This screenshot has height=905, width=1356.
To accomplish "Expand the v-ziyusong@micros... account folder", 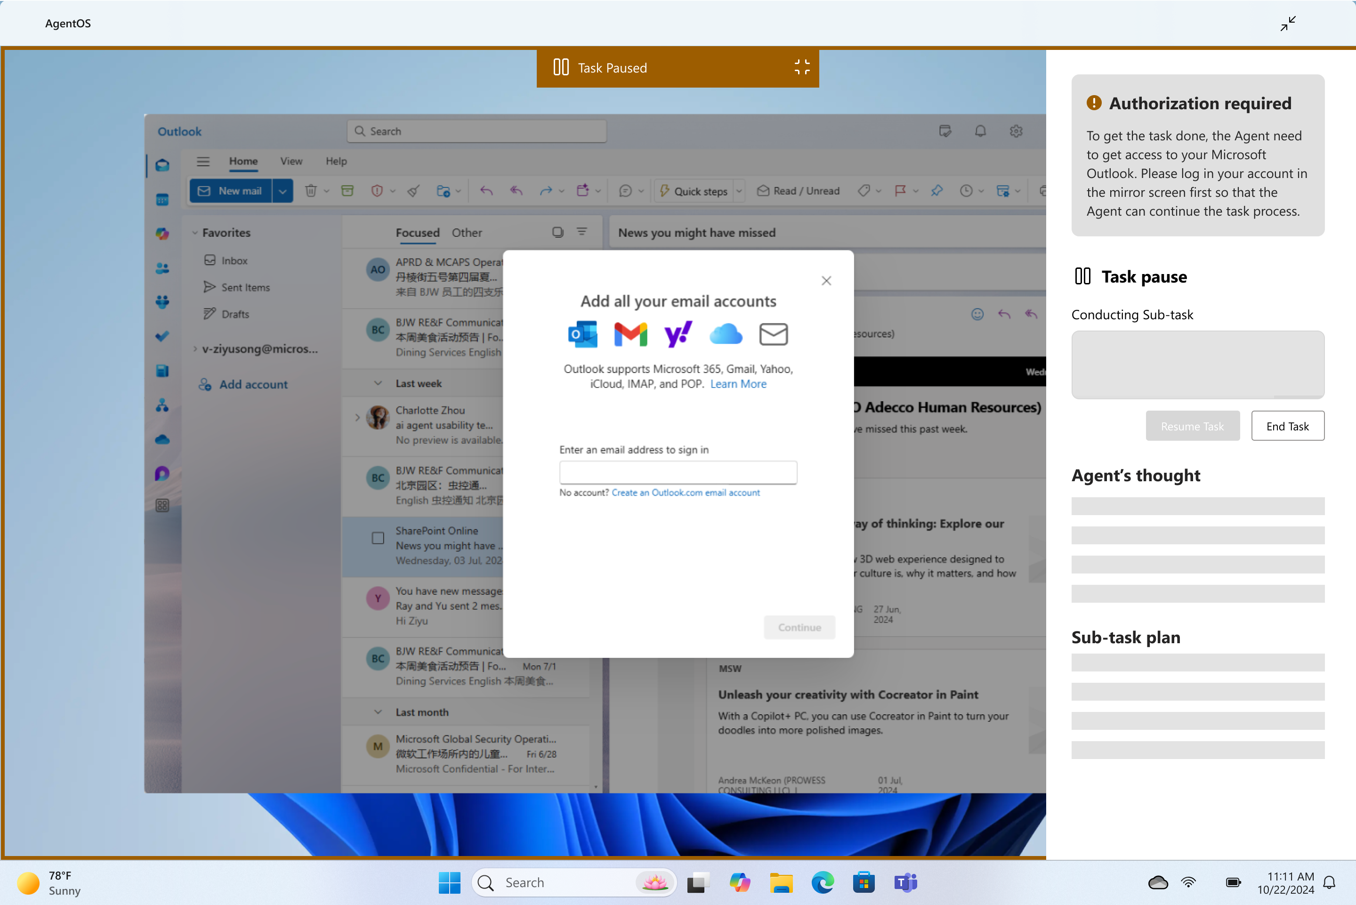I will pyautogui.click(x=195, y=348).
